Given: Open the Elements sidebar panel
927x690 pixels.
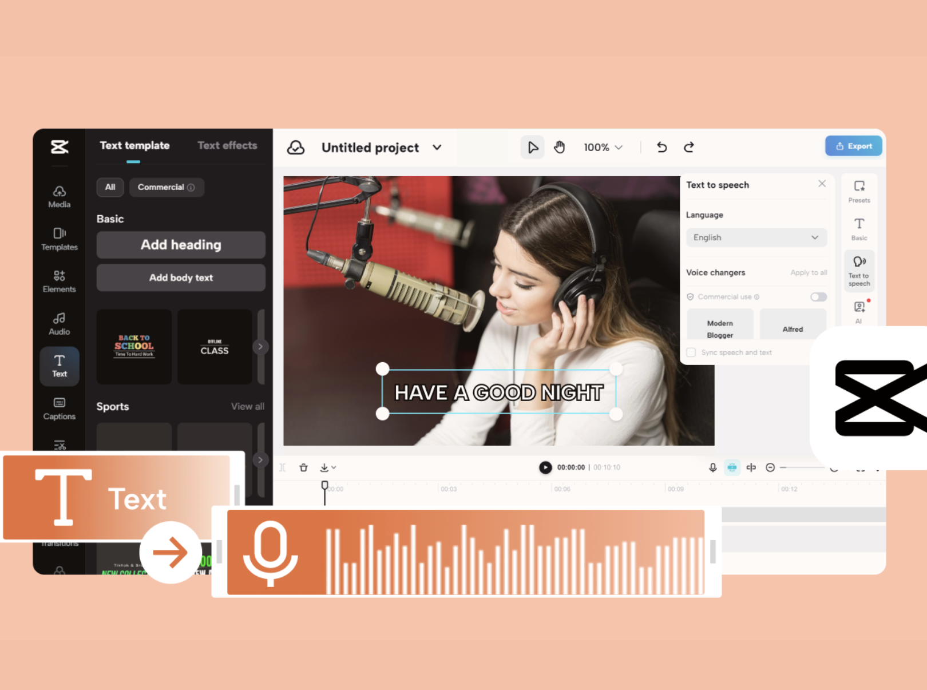Looking at the screenshot, I should coord(60,281).
